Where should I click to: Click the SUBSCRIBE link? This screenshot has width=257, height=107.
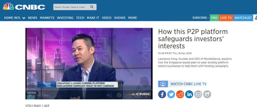(x=201, y=18)
